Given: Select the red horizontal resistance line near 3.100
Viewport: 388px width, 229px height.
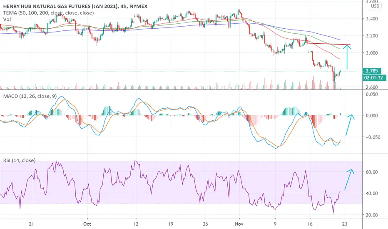Looking at the screenshot, I should tap(329, 44).
